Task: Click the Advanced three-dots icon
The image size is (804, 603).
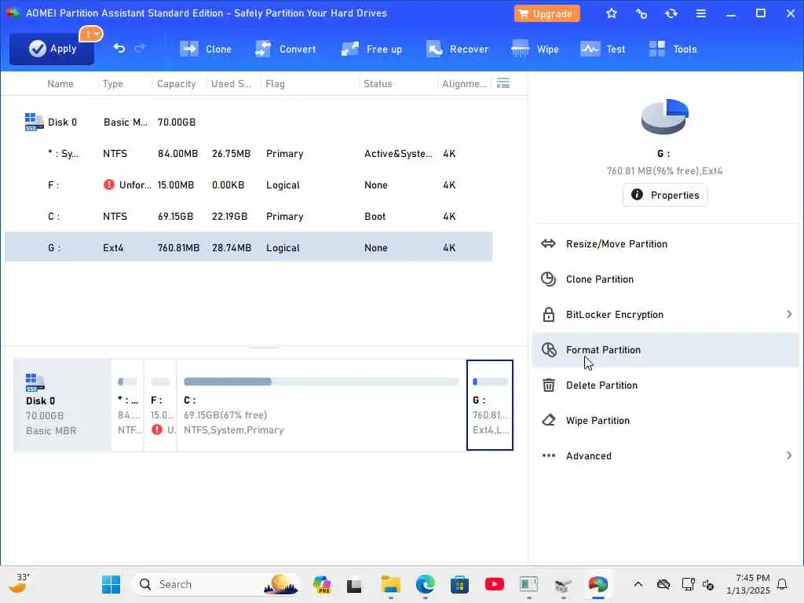Action: click(x=548, y=455)
